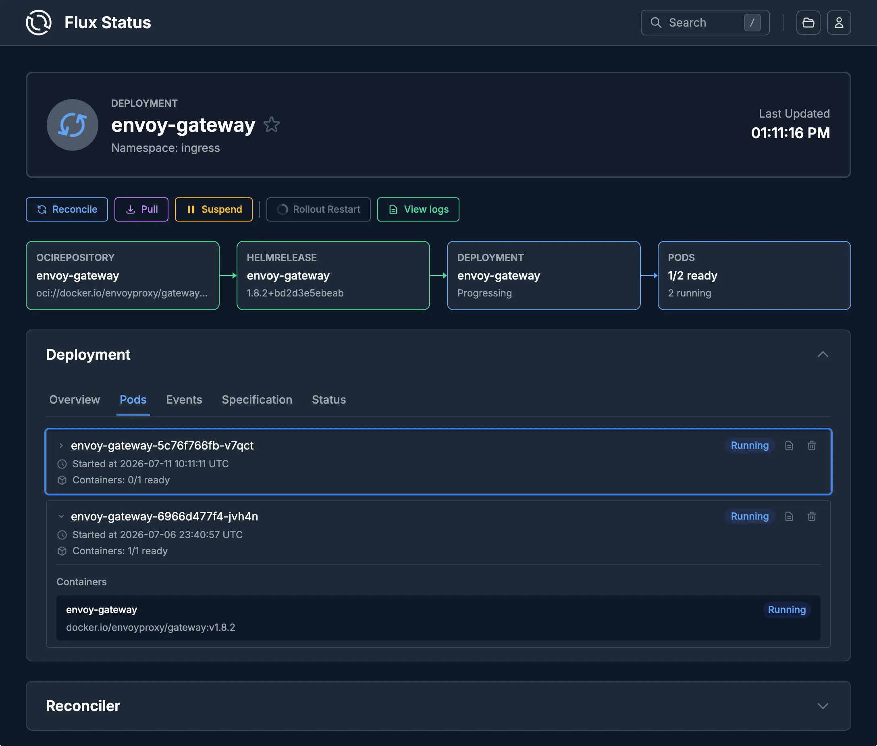Click the refresh icon in Reconcile button
Screen dimensions: 877x746
pos(42,210)
